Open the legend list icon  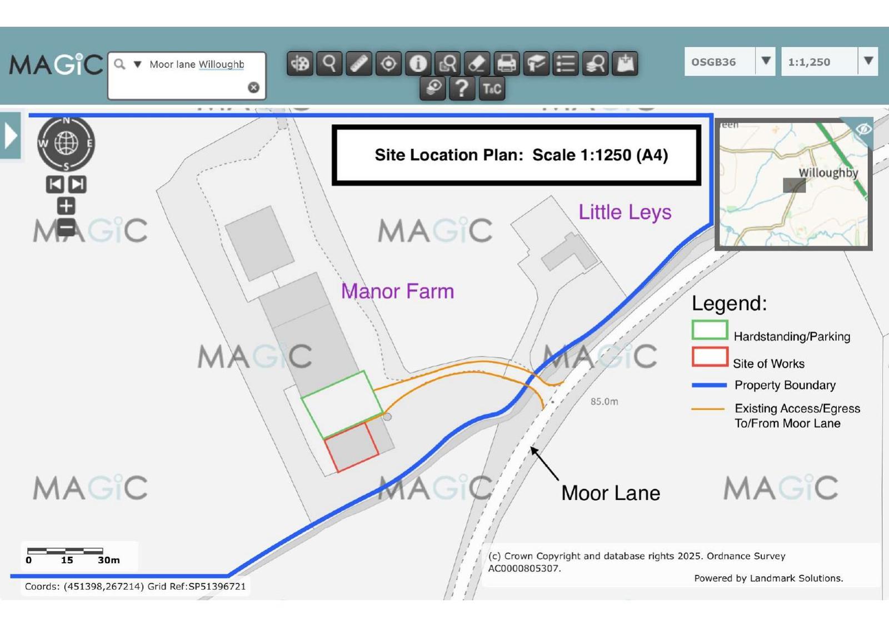(565, 63)
